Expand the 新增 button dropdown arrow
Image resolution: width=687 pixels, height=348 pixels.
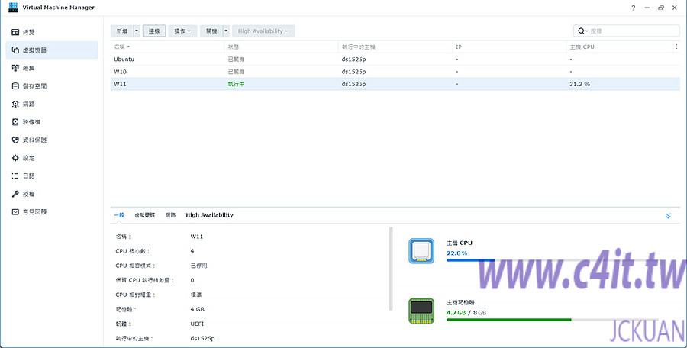[x=137, y=31]
